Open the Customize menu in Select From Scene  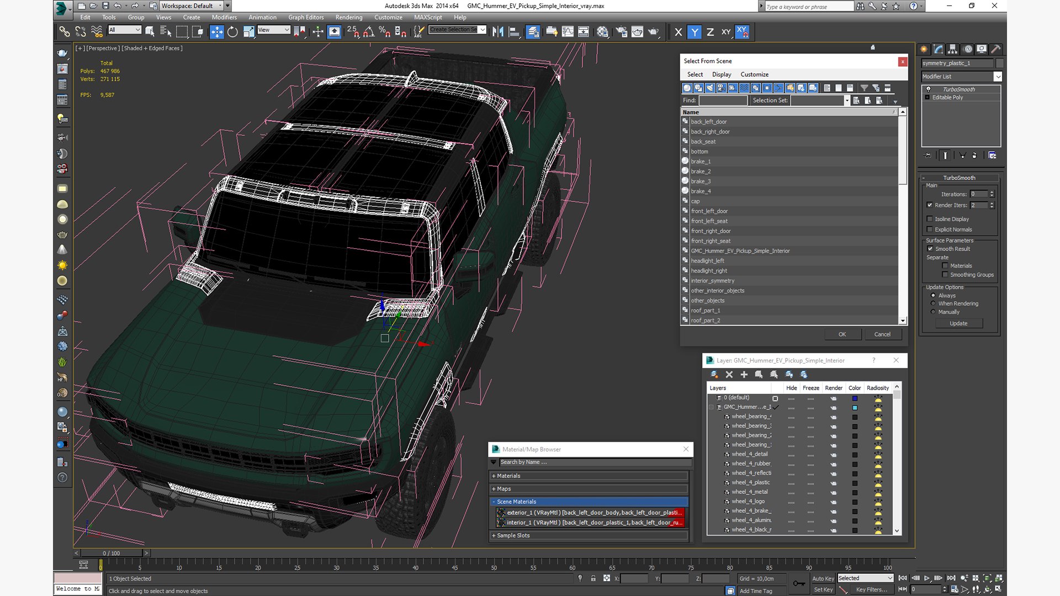click(x=754, y=74)
